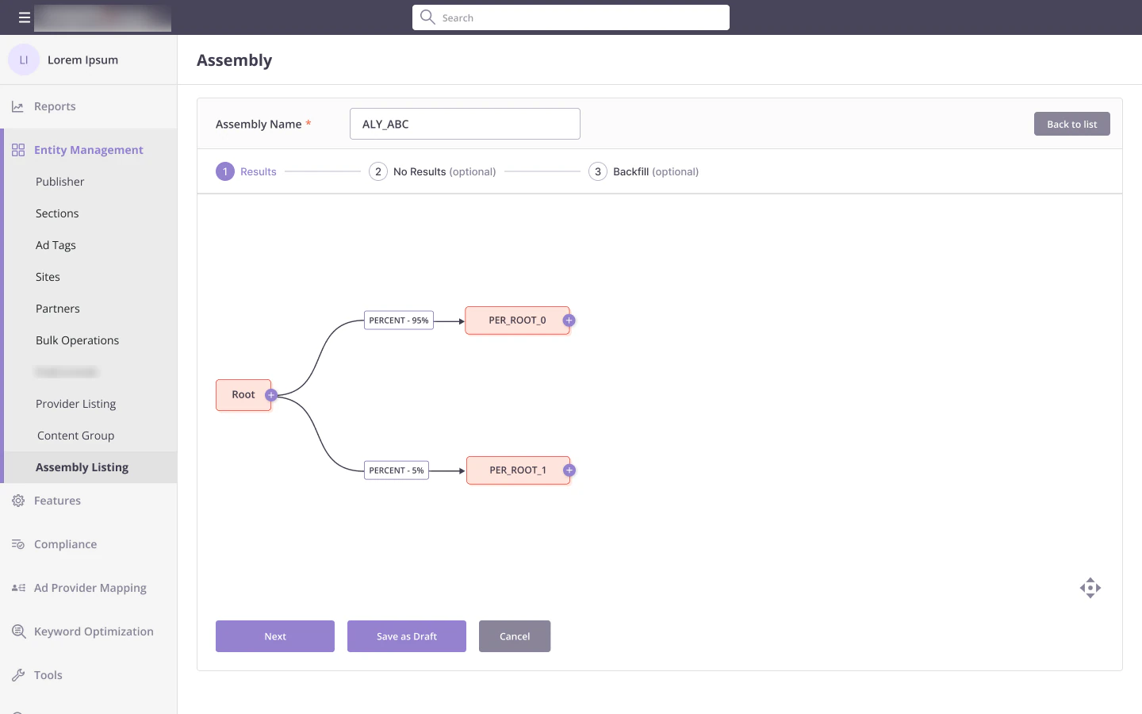1142x714 pixels.
Task: Select the PER_ROOT_1 node
Action: click(x=518, y=470)
